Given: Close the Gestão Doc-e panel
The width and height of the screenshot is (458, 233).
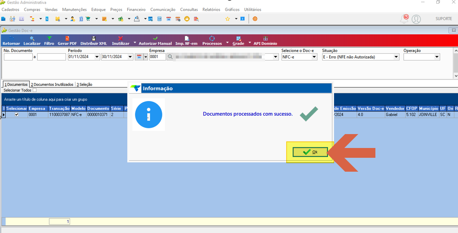Looking at the screenshot, I should click(x=453, y=30).
